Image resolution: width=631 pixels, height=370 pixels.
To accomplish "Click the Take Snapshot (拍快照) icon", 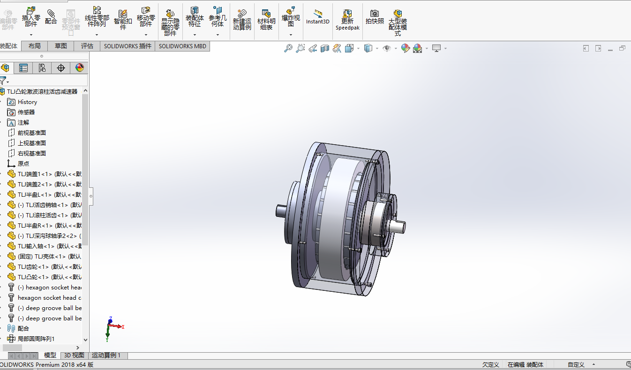I will [375, 17].
